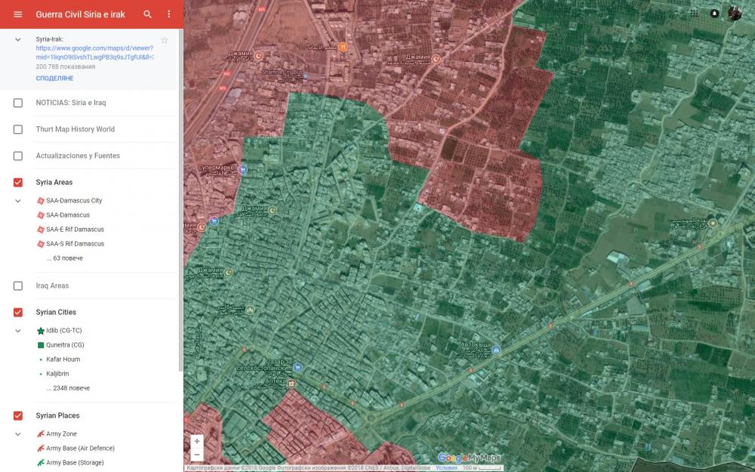Screen dimensions: 755x472
Task: Click the zoom in plus button
Action: pos(197,441)
